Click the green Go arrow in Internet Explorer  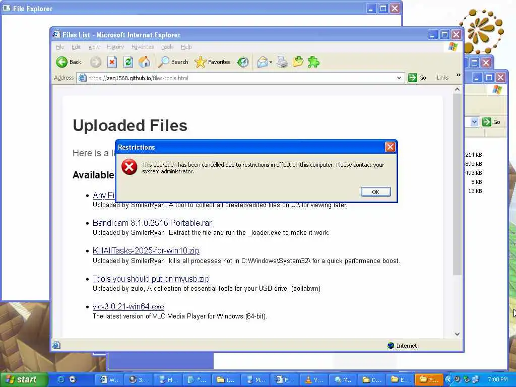[412, 78]
